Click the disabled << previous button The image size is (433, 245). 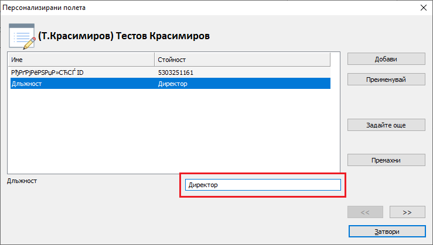(x=365, y=212)
